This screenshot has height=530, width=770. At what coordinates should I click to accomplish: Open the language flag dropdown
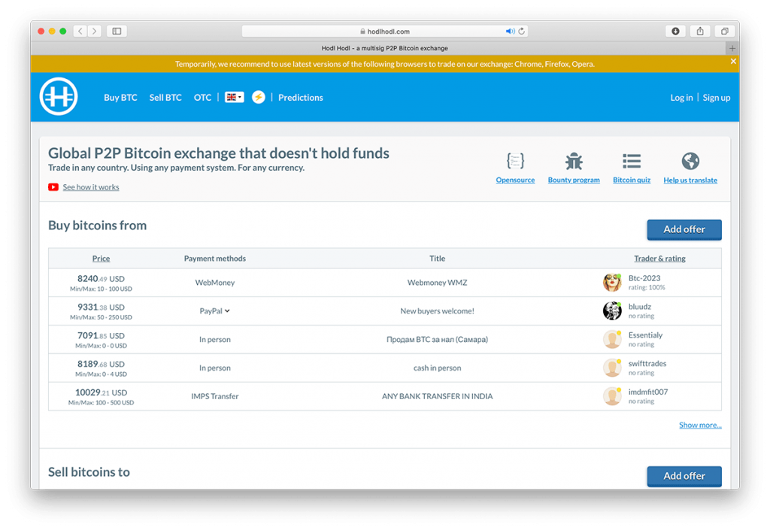coord(235,97)
